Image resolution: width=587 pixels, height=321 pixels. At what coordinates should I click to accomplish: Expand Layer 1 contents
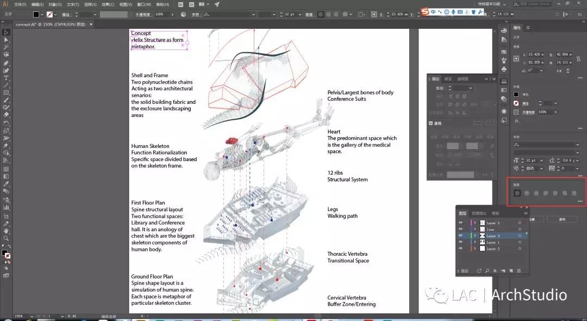click(475, 242)
